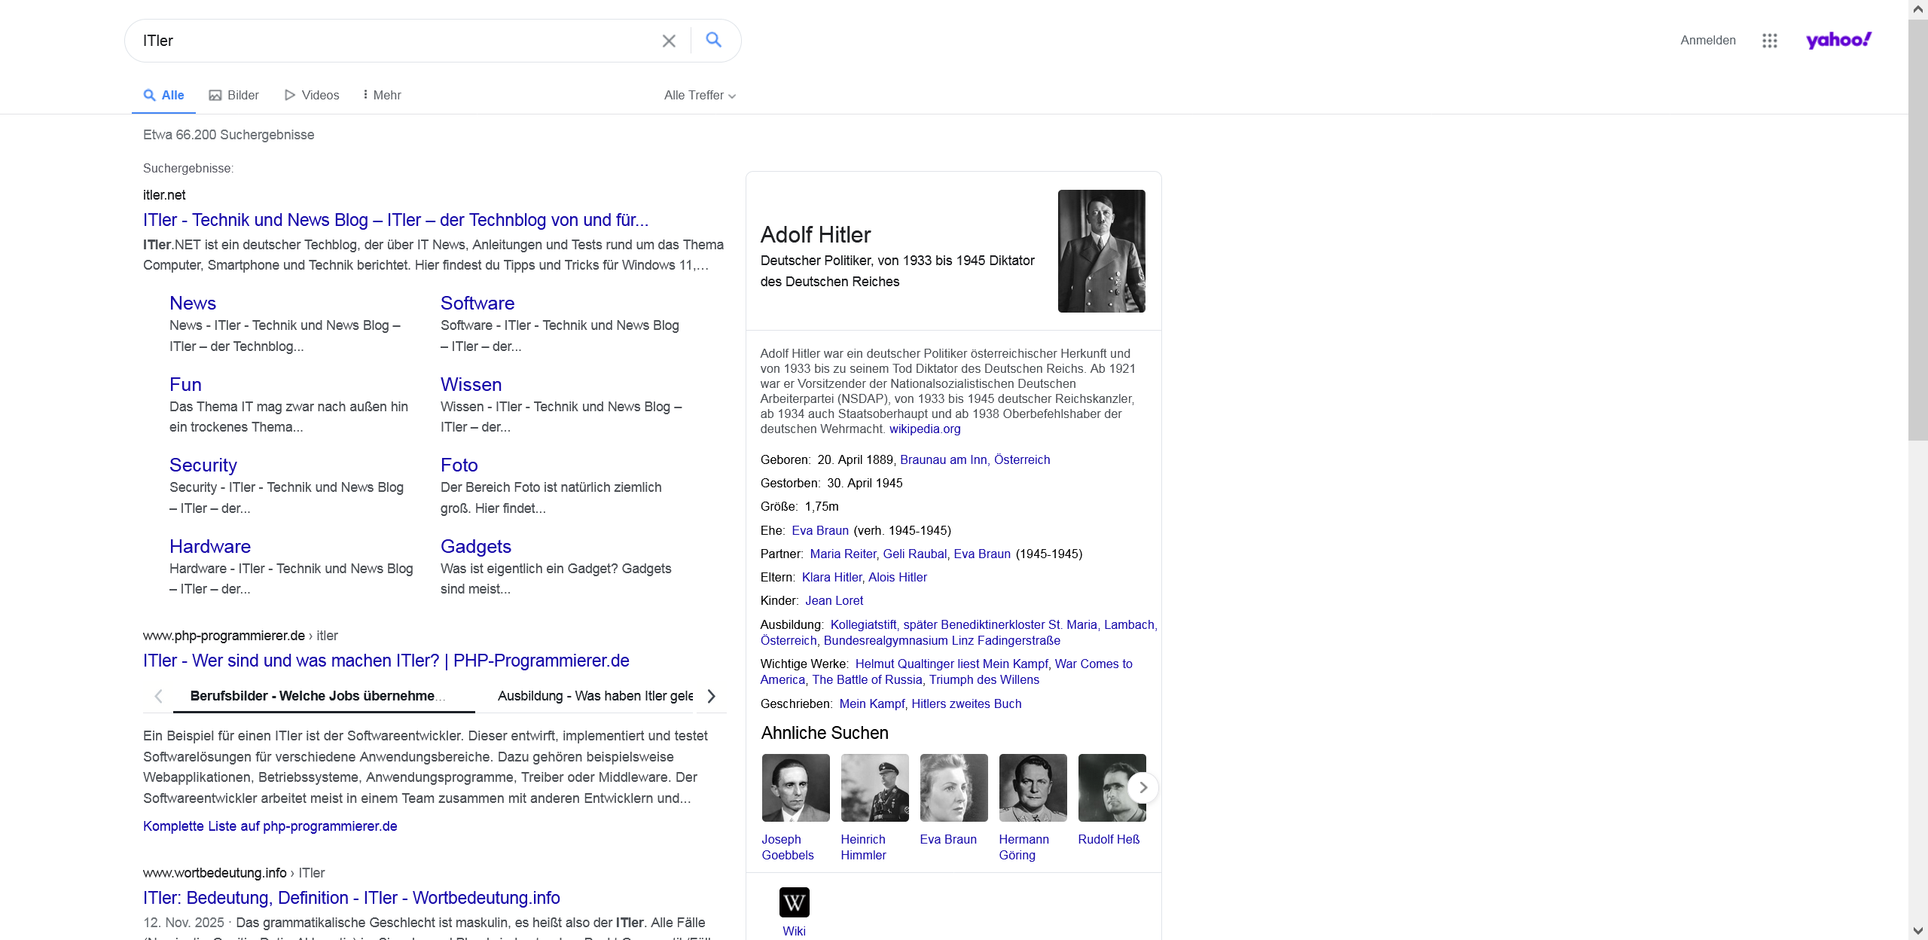
Task: Click the 'Adolf Hitler' panel heading
Action: [816, 235]
